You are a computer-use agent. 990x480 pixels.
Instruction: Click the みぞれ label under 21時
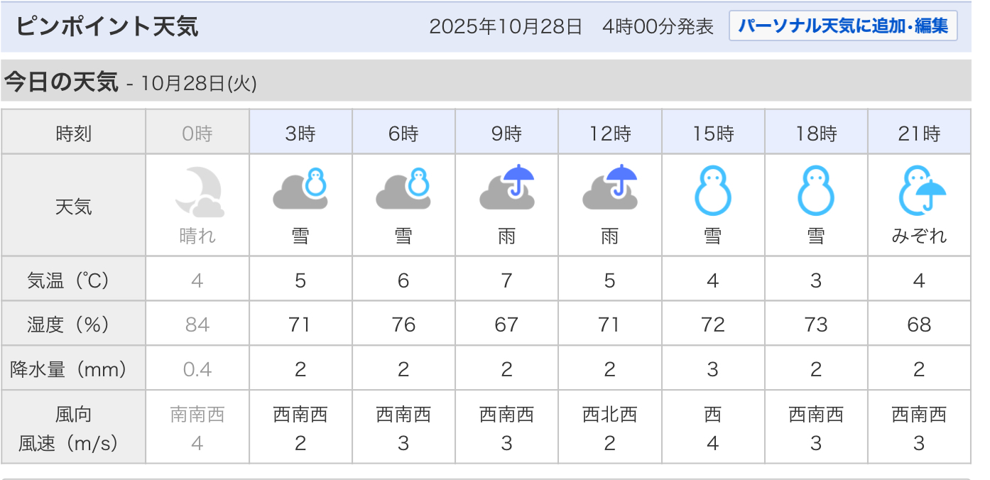919,236
